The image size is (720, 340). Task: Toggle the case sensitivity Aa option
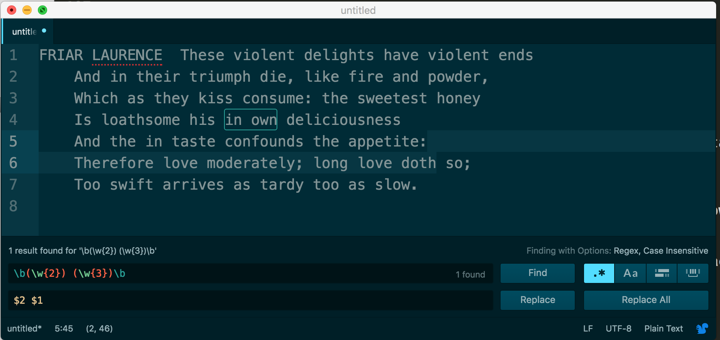[x=630, y=273]
